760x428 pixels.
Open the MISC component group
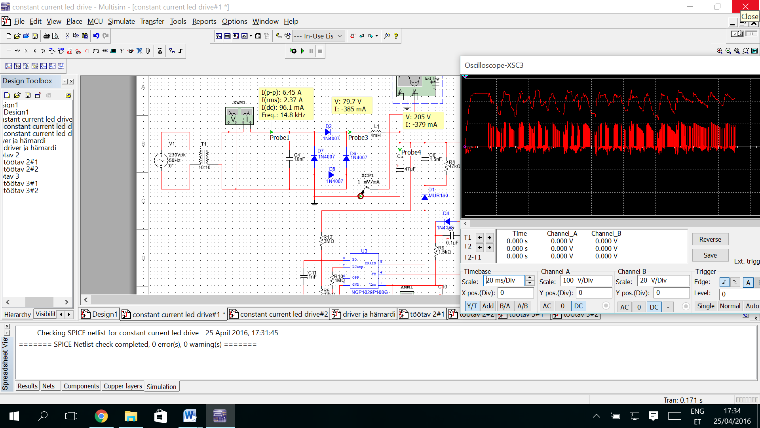coord(104,51)
